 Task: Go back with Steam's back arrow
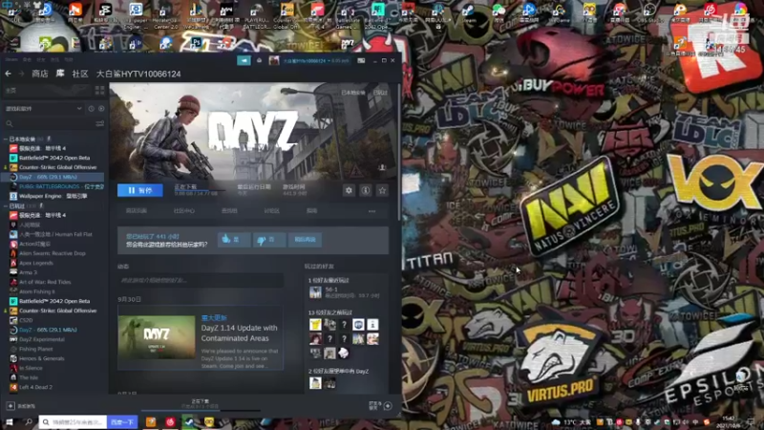9,74
